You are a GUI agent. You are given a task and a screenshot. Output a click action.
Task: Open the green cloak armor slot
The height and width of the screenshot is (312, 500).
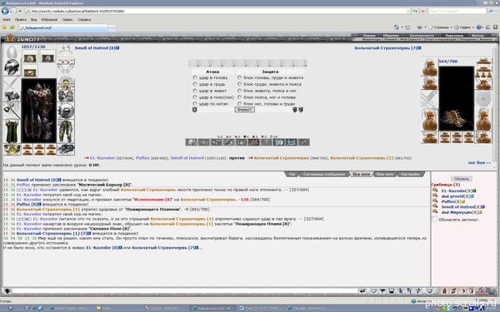click(x=12, y=131)
